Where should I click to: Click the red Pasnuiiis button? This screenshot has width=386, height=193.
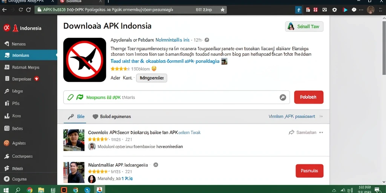pyautogui.click(x=309, y=171)
